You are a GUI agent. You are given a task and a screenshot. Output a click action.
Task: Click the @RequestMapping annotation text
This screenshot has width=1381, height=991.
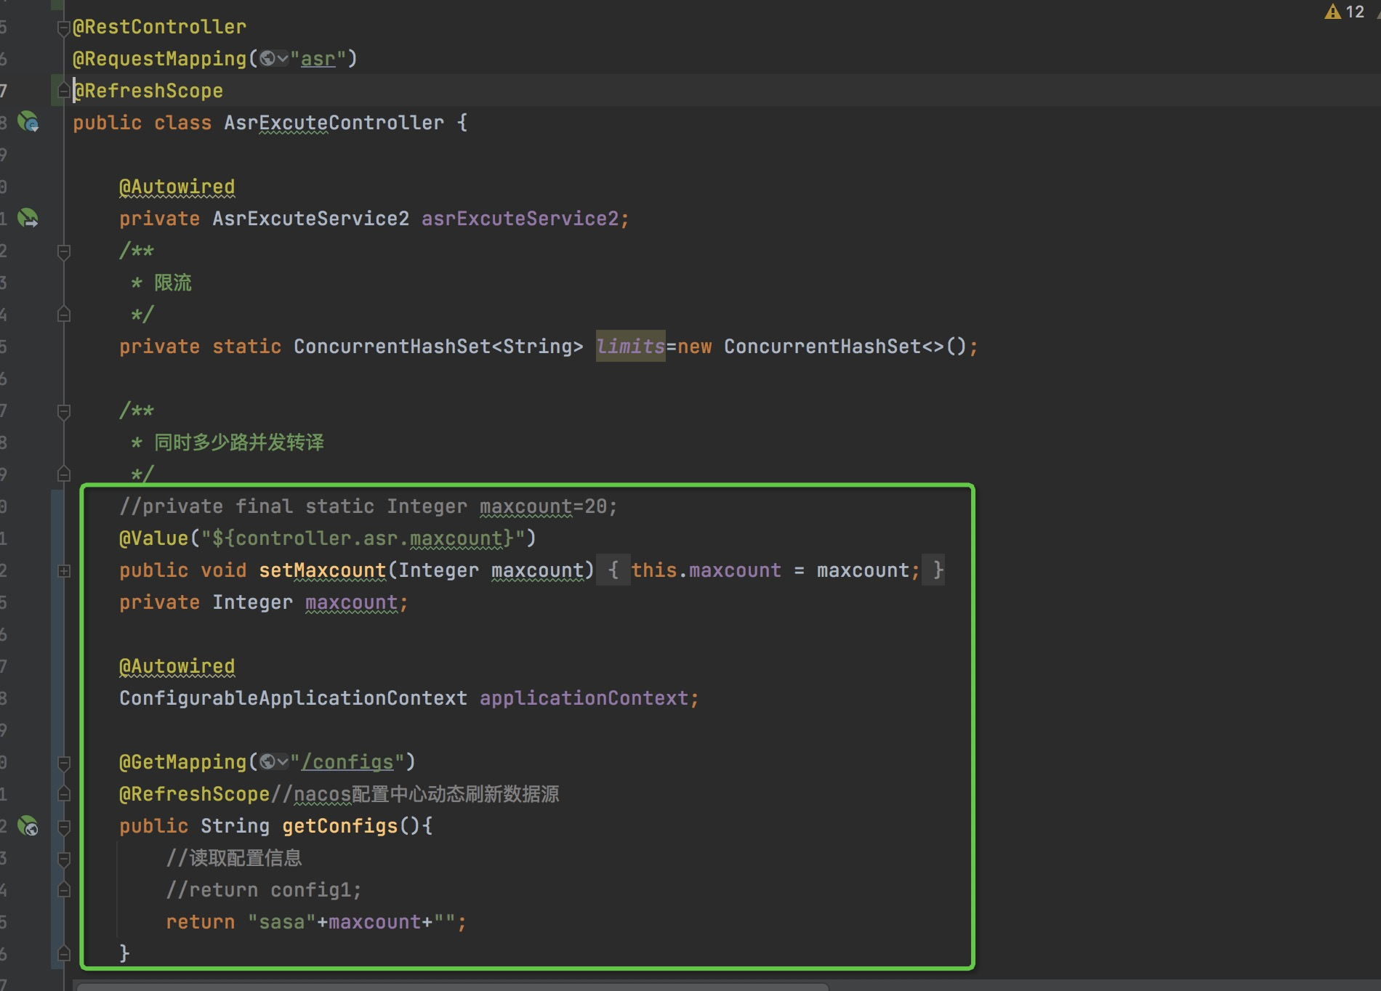pos(160,59)
